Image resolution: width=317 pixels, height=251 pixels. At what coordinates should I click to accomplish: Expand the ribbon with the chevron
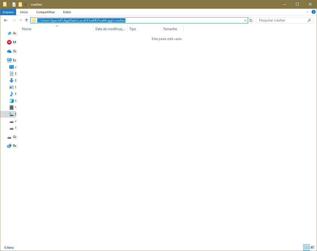307,12
